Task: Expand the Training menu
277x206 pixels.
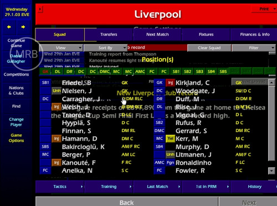Action: (x=109, y=187)
